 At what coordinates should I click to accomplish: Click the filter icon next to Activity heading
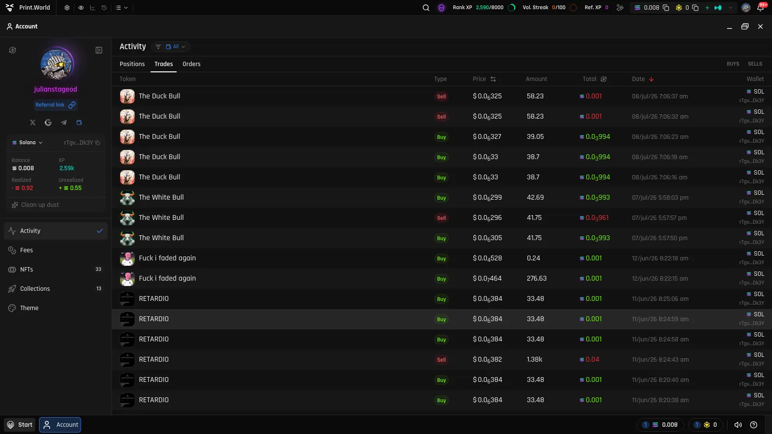(158, 47)
